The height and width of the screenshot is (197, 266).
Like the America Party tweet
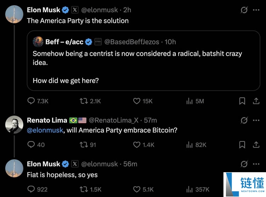pyautogui.click(x=137, y=101)
